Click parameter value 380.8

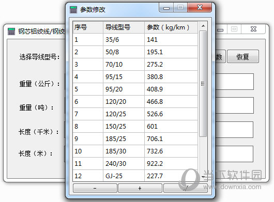(171, 77)
